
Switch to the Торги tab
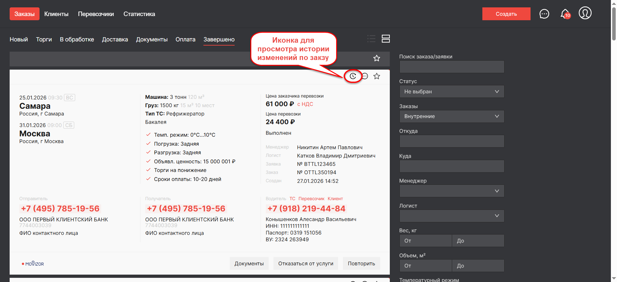coord(44,39)
